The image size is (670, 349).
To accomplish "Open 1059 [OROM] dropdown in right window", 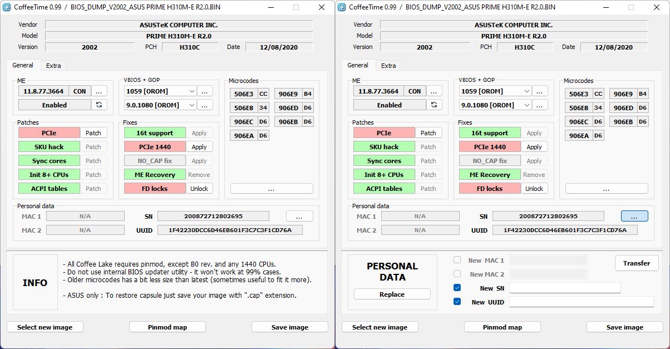I will [x=495, y=91].
